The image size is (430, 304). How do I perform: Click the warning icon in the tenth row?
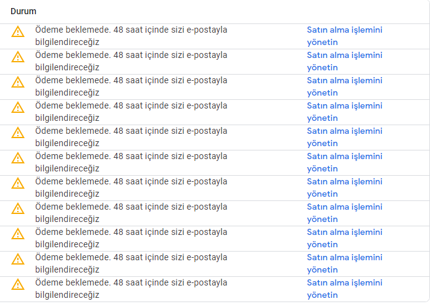pos(18,259)
